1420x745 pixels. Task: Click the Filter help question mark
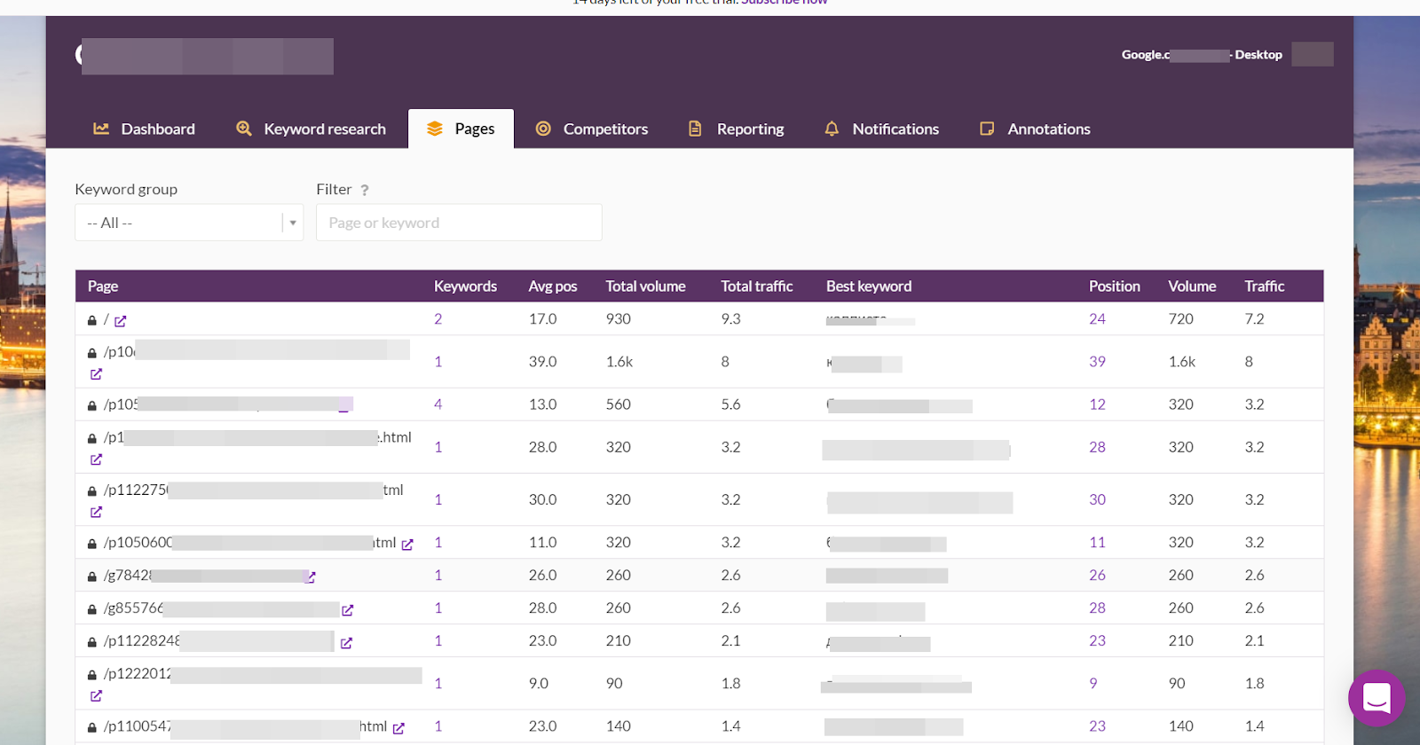click(x=364, y=190)
